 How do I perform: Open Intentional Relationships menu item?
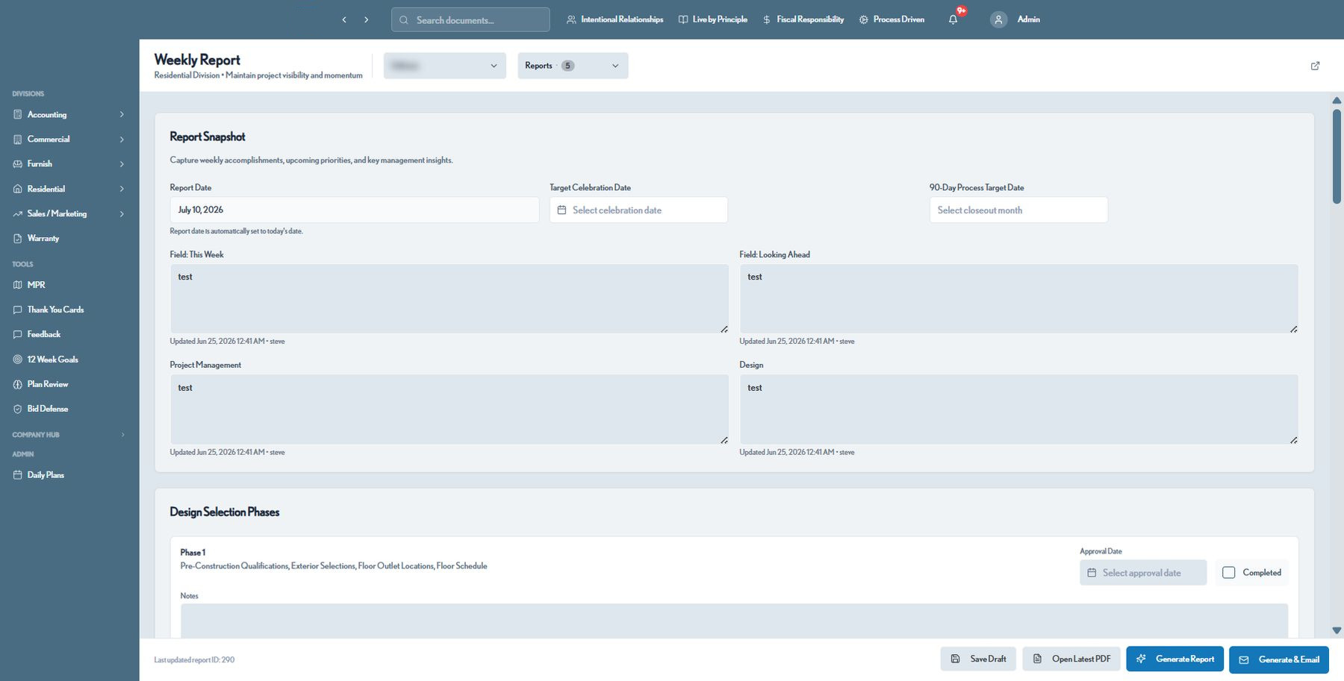coord(615,19)
